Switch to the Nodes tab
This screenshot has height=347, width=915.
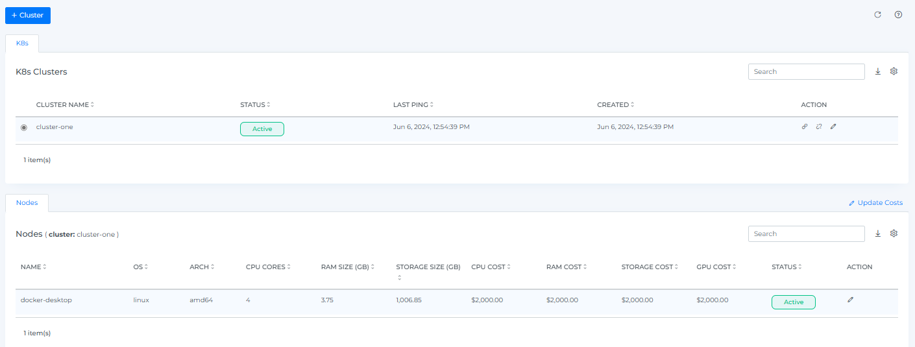(x=27, y=203)
